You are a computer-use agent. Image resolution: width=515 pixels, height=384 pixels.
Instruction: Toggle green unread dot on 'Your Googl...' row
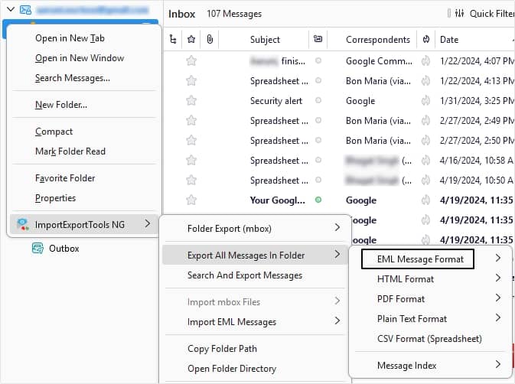318,200
